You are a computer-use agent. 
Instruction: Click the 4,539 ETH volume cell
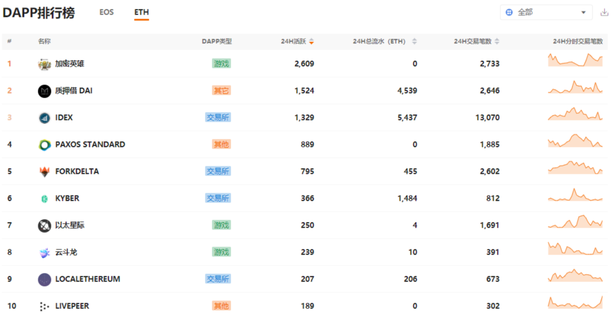(407, 91)
